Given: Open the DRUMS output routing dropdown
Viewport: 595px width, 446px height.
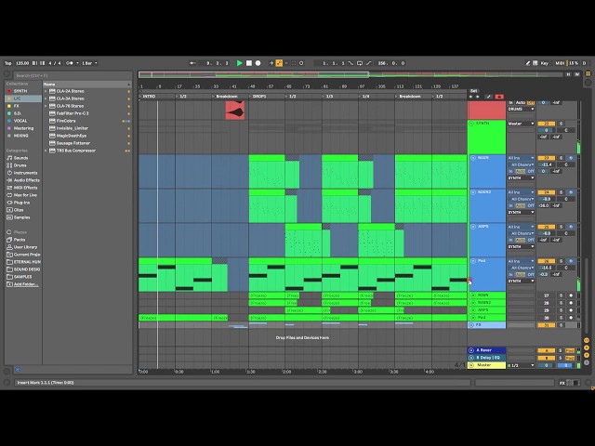Looking at the screenshot, I should point(521,109).
